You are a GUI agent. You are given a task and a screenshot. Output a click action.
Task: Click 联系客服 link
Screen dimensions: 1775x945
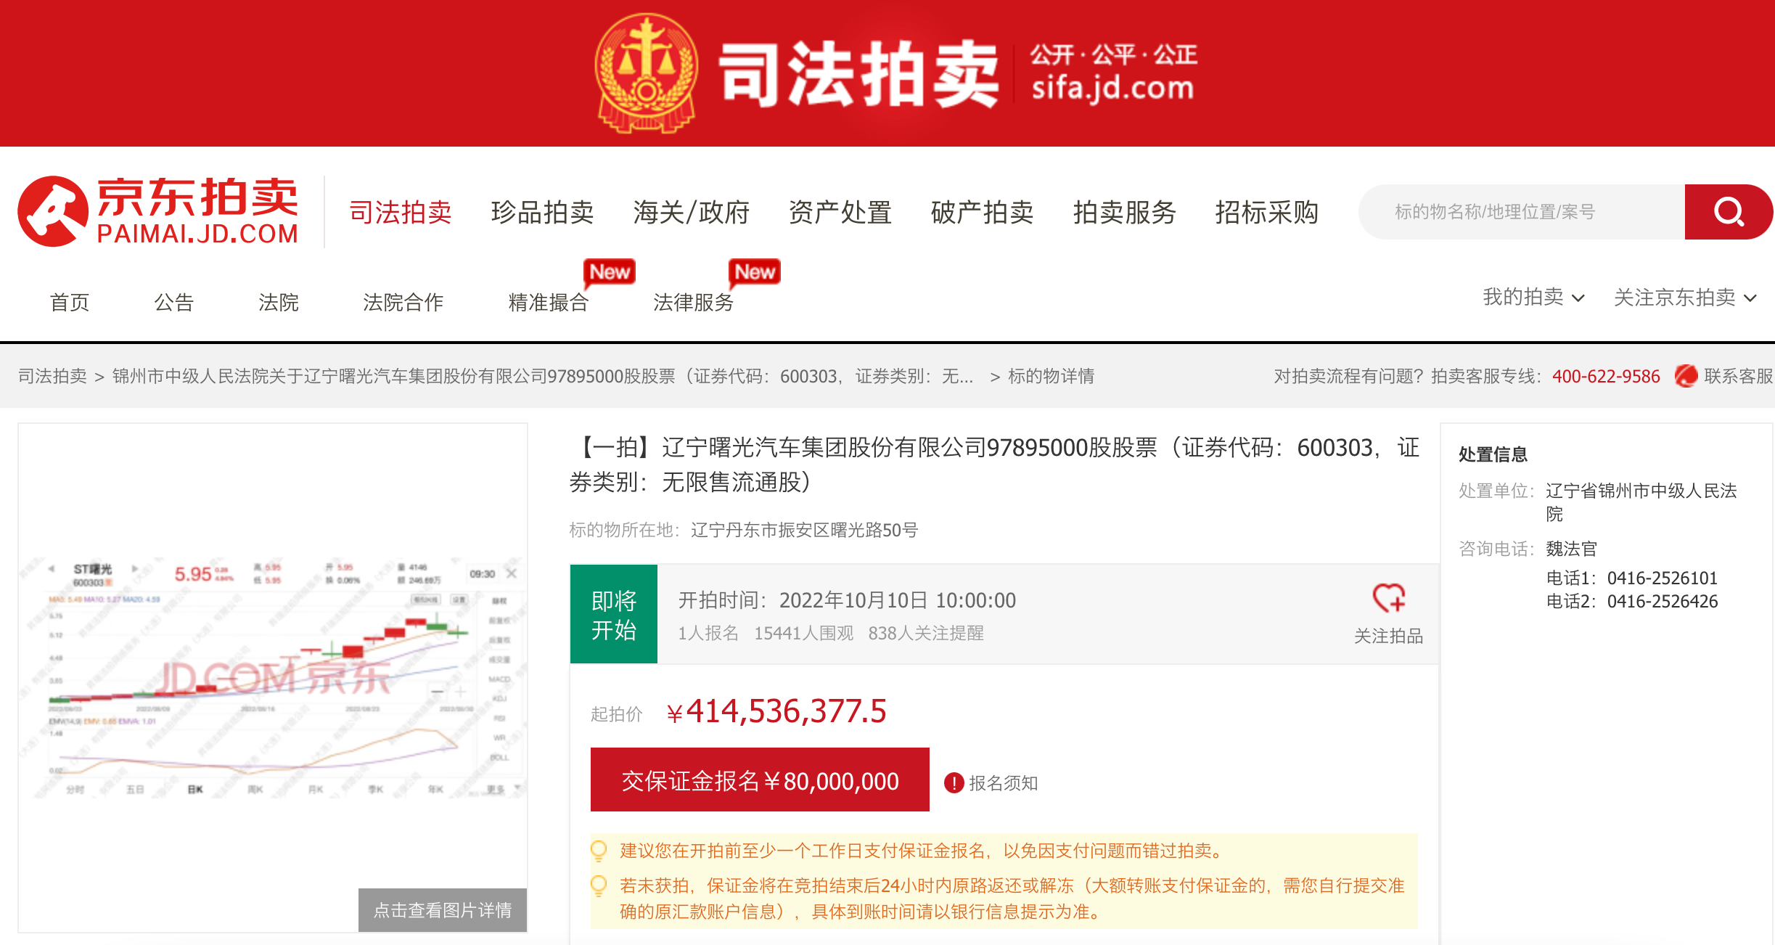[x=1738, y=376]
